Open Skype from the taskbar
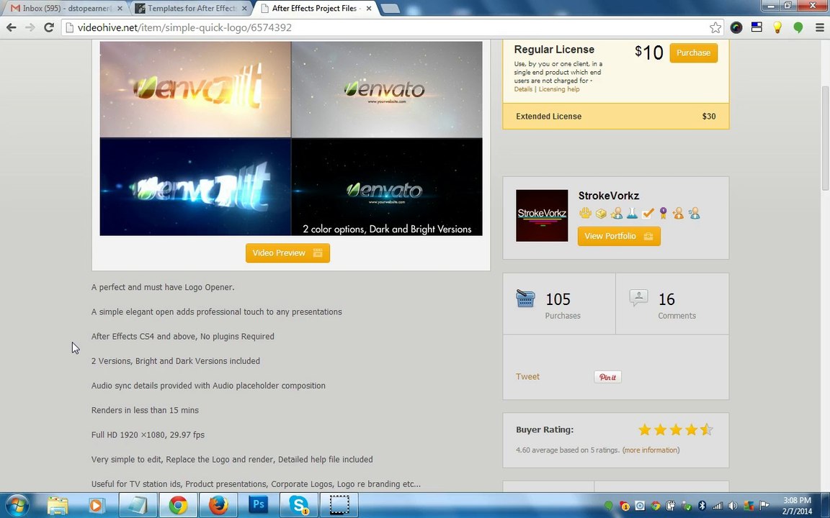This screenshot has width=830, height=518. pyautogui.click(x=298, y=505)
